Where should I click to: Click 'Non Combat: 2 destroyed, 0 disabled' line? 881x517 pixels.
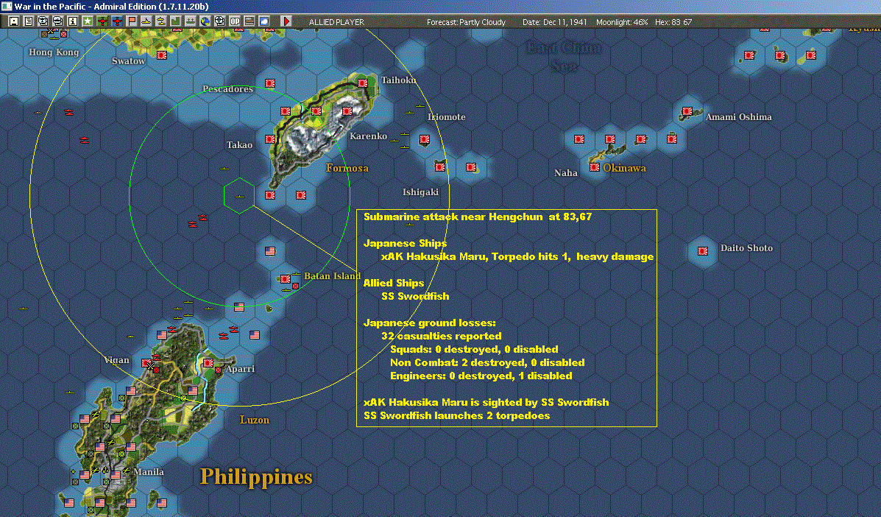point(488,362)
